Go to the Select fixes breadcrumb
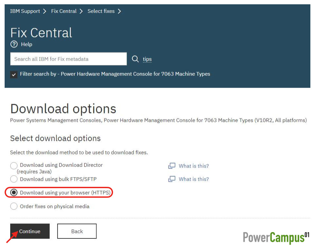The height and width of the screenshot is (248, 315). 101,11
